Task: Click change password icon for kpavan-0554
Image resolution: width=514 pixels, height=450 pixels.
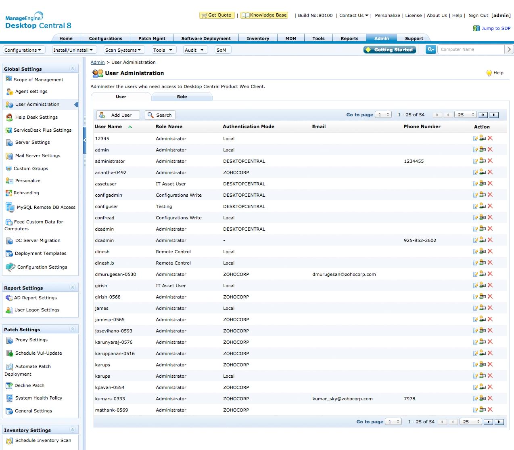Action: [483, 387]
